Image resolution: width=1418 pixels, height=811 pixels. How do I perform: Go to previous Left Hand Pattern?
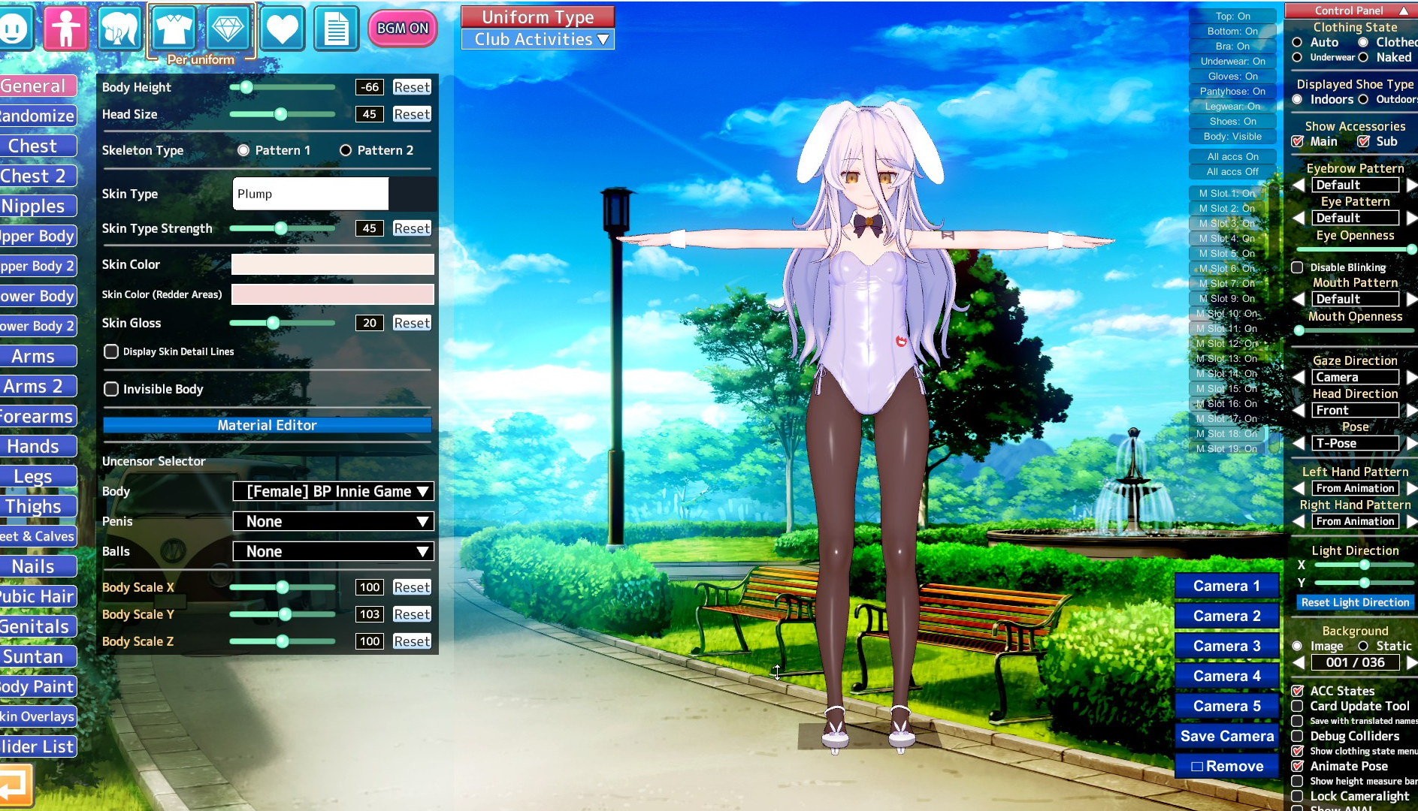(x=1299, y=488)
